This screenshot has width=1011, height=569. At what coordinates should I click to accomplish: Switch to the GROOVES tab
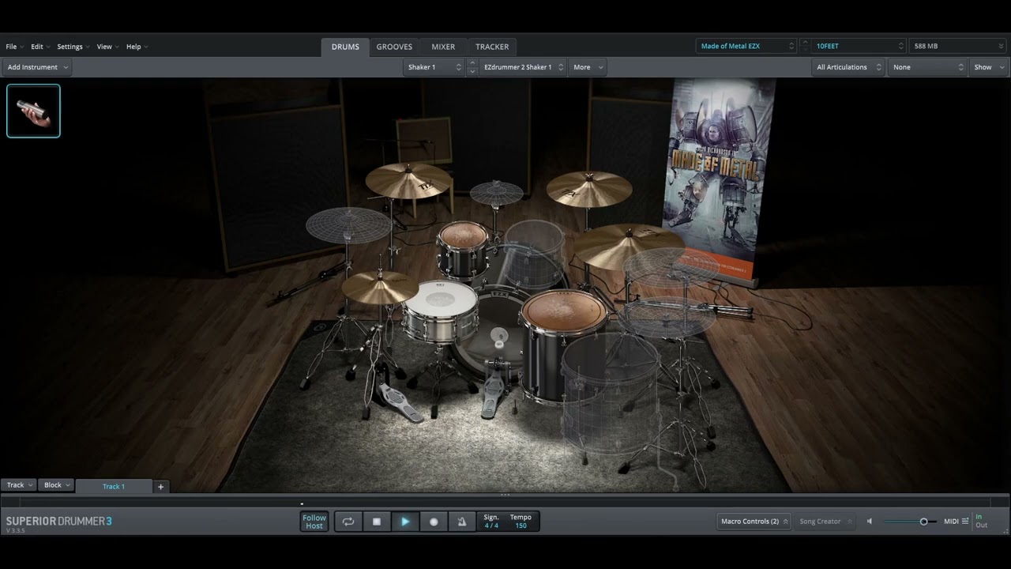tap(394, 47)
